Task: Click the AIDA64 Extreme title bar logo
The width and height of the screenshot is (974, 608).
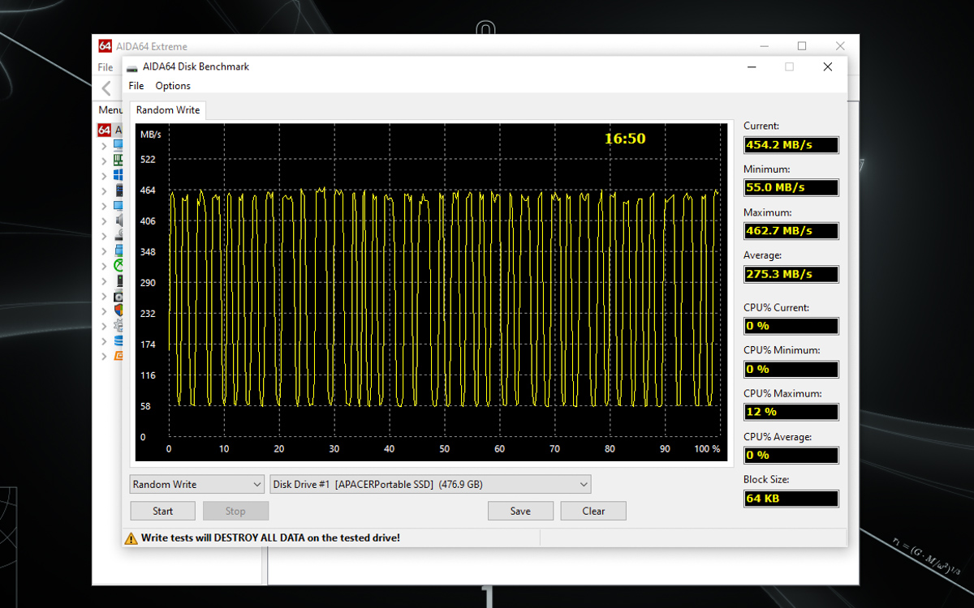Action: (105, 46)
